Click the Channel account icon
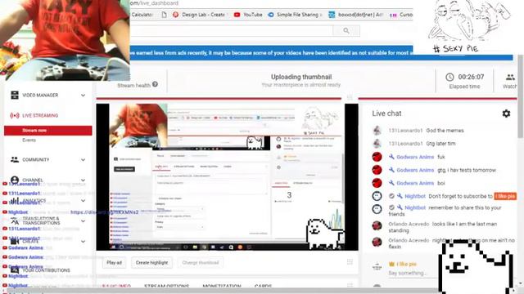Viewport: 524px width, 294px height. point(15,180)
